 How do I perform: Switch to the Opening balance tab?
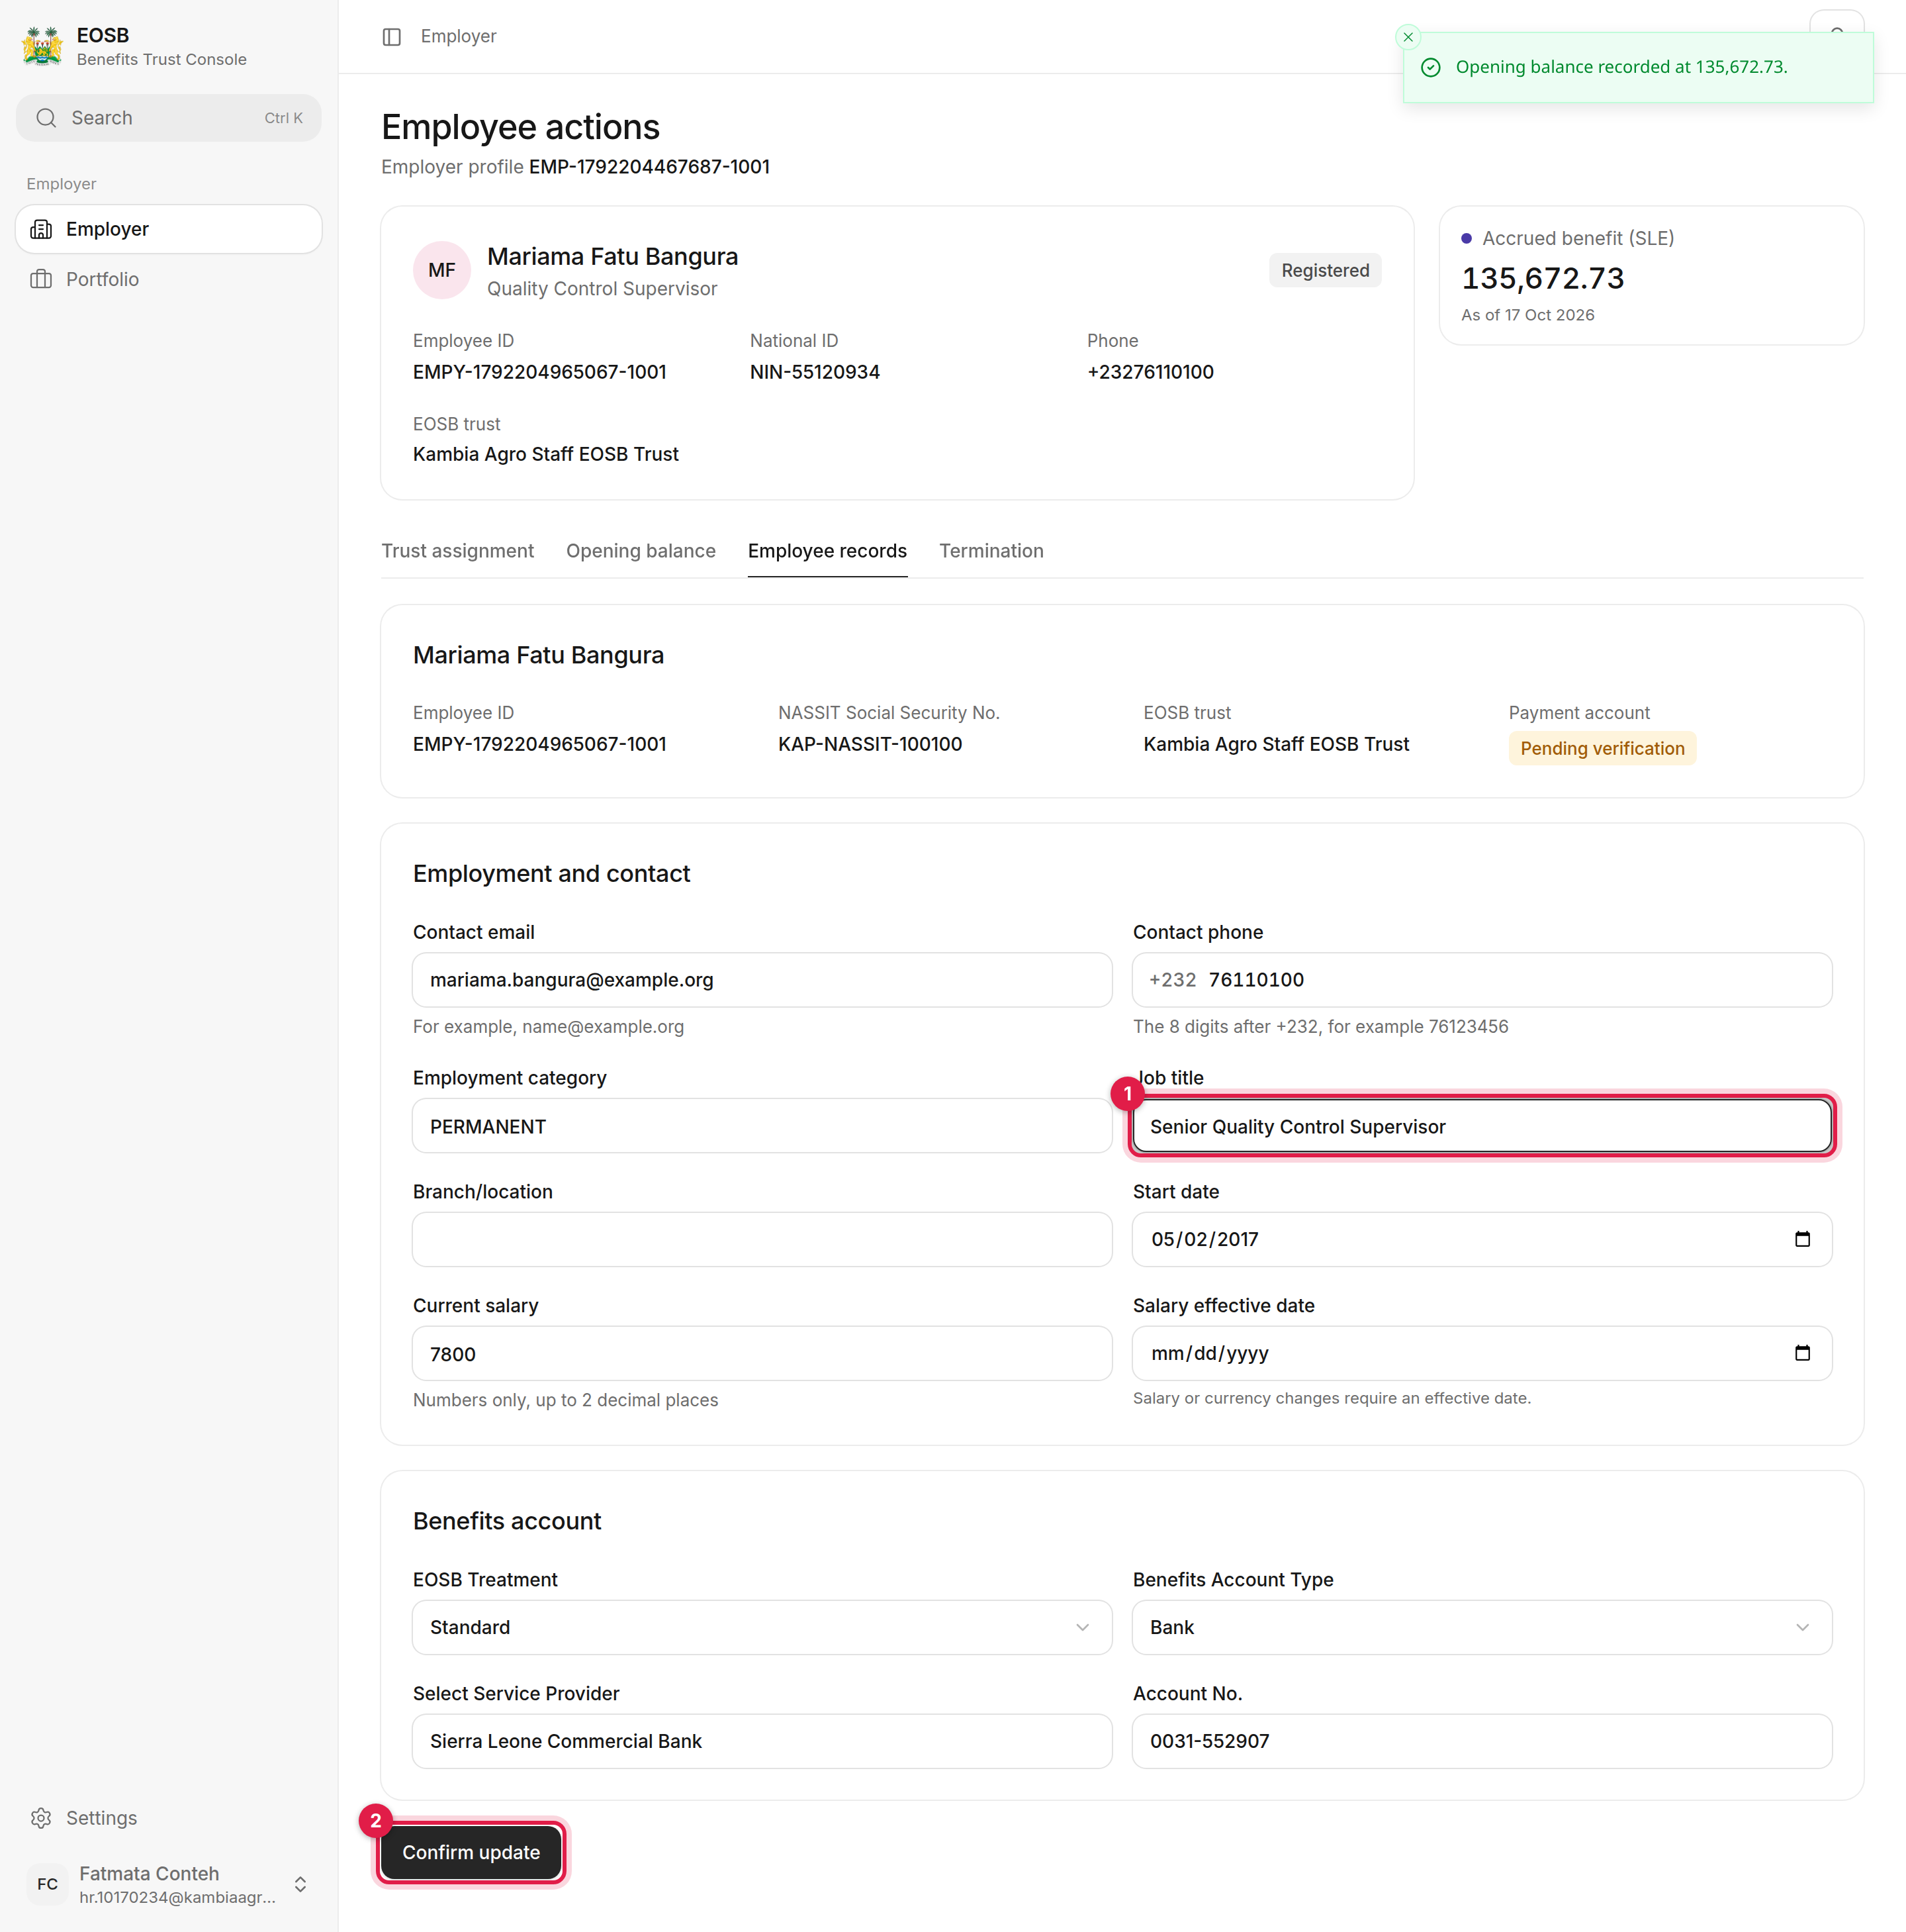641,551
